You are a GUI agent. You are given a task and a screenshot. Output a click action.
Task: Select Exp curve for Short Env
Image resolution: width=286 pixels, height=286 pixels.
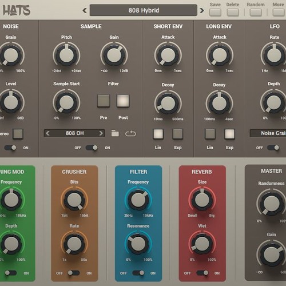click(x=178, y=134)
